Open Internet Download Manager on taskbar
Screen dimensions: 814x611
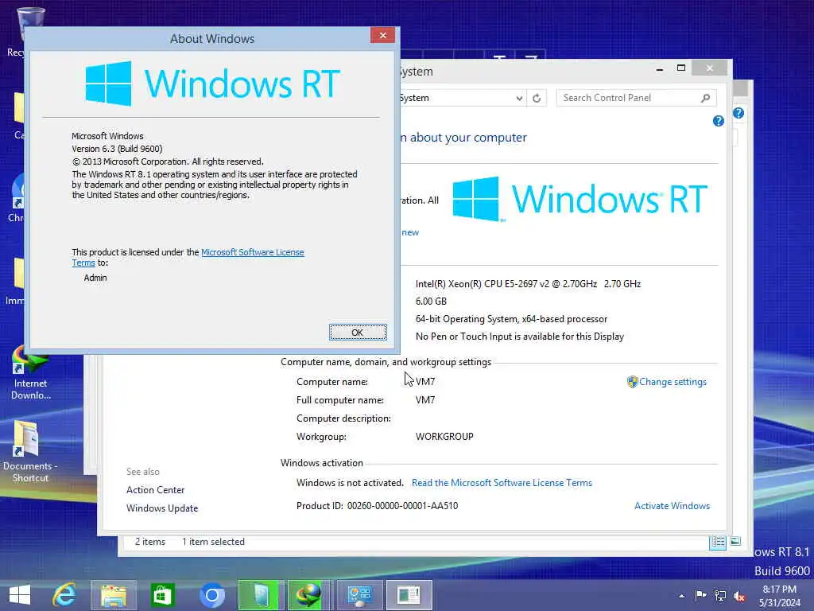click(310, 595)
